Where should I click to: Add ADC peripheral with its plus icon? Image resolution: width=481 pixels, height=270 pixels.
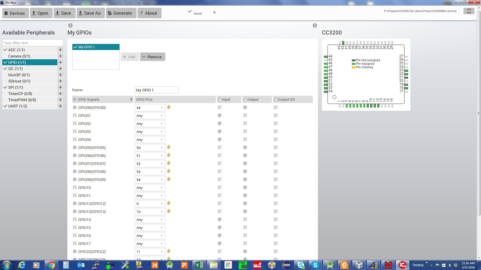pos(60,50)
